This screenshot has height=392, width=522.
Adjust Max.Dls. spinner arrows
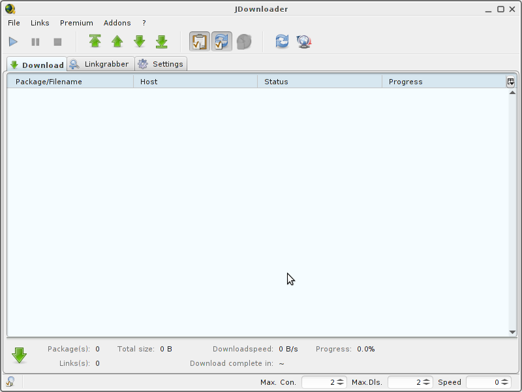[x=427, y=382]
